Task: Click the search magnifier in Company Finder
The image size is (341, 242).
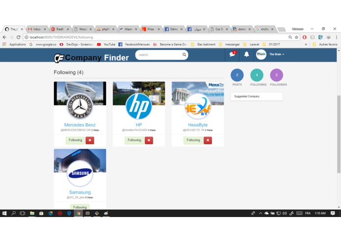Action: coord(184,55)
